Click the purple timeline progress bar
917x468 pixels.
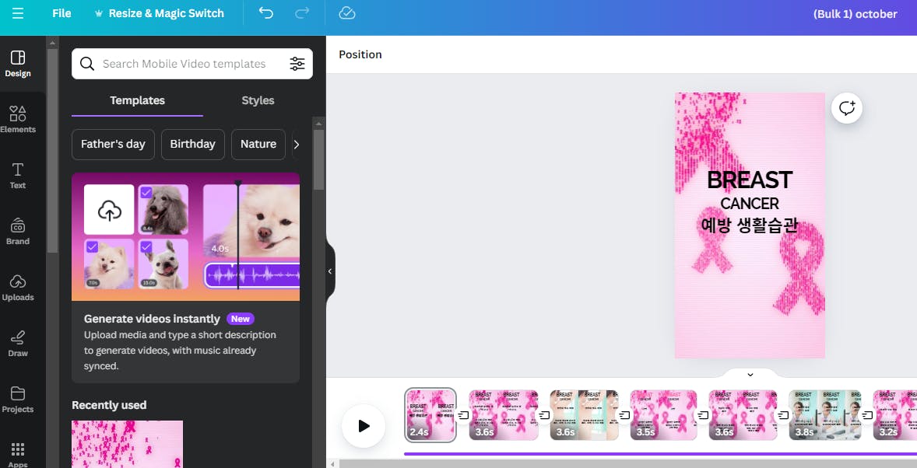(660, 454)
